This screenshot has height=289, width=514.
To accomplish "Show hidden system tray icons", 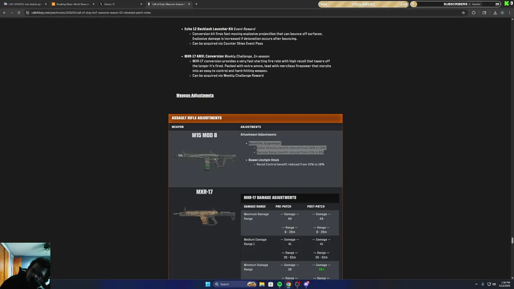I will 476,284.
